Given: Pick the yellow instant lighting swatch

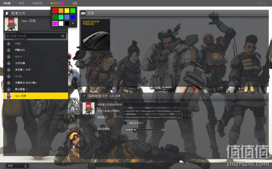Looking at the screenshot, I should pyautogui.click(x=67, y=11).
